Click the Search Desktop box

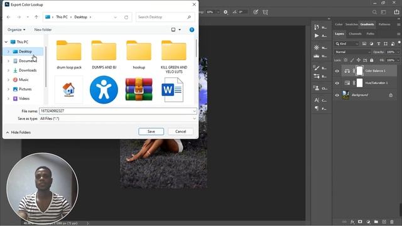(x=165, y=17)
